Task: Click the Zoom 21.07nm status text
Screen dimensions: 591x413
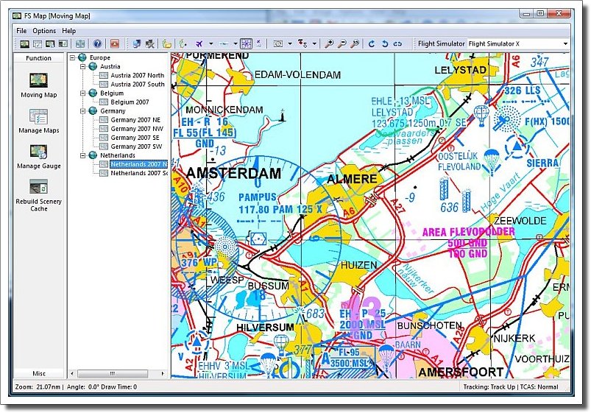Action: pos(38,386)
